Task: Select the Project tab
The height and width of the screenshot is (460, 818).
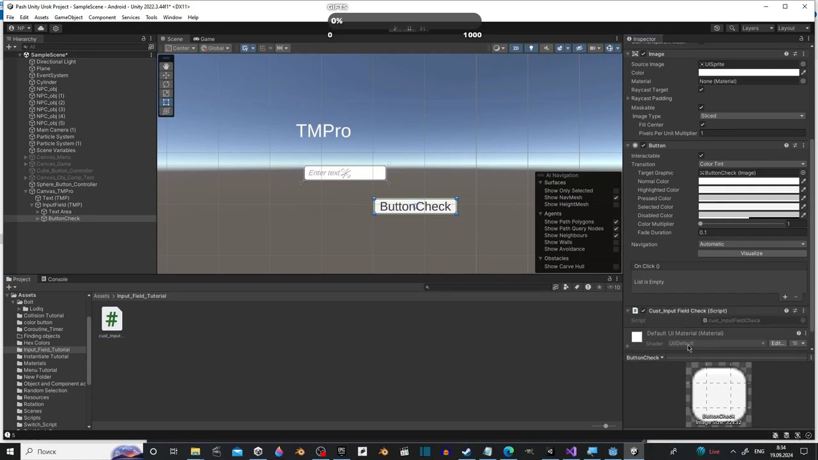Action: click(x=18, y=279)
